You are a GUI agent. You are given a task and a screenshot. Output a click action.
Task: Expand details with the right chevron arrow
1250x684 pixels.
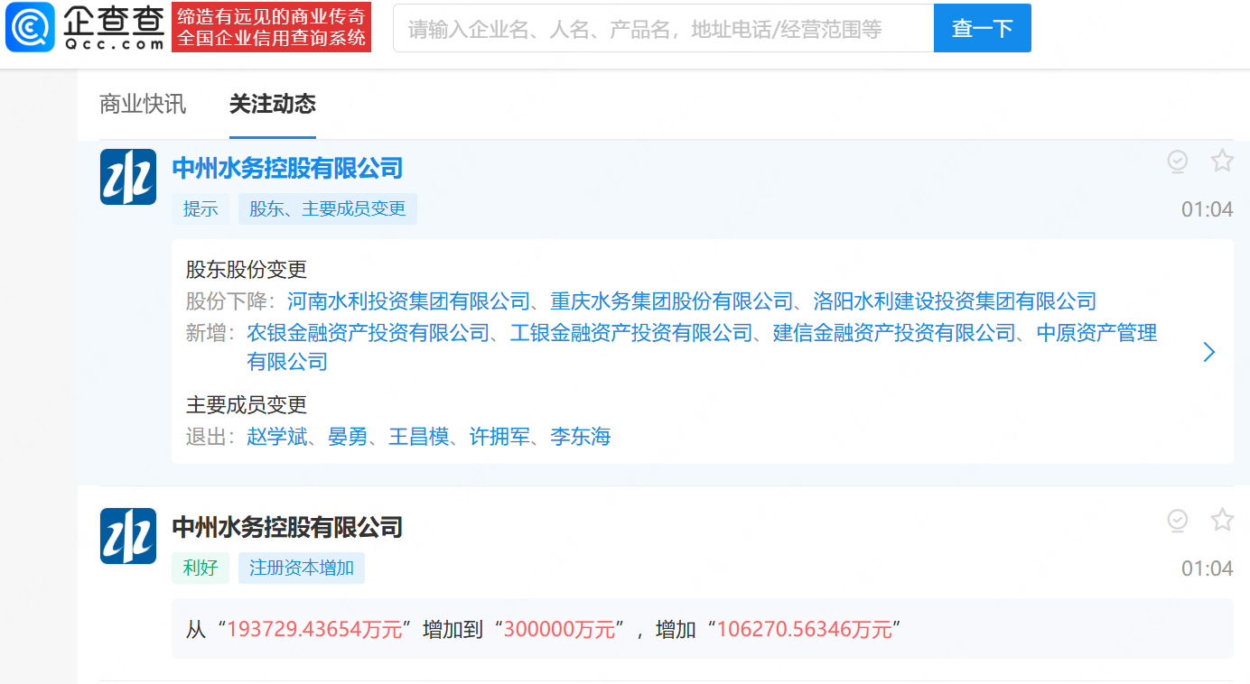point(1209,352)
